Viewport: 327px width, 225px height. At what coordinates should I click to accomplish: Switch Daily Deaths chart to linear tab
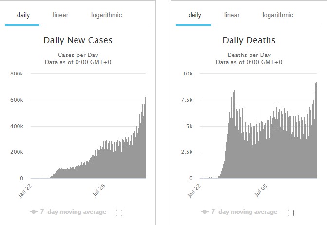(x=231, y=15)
